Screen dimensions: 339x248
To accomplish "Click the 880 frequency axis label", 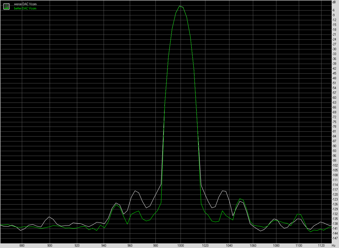I will click(x=22, y=245).
